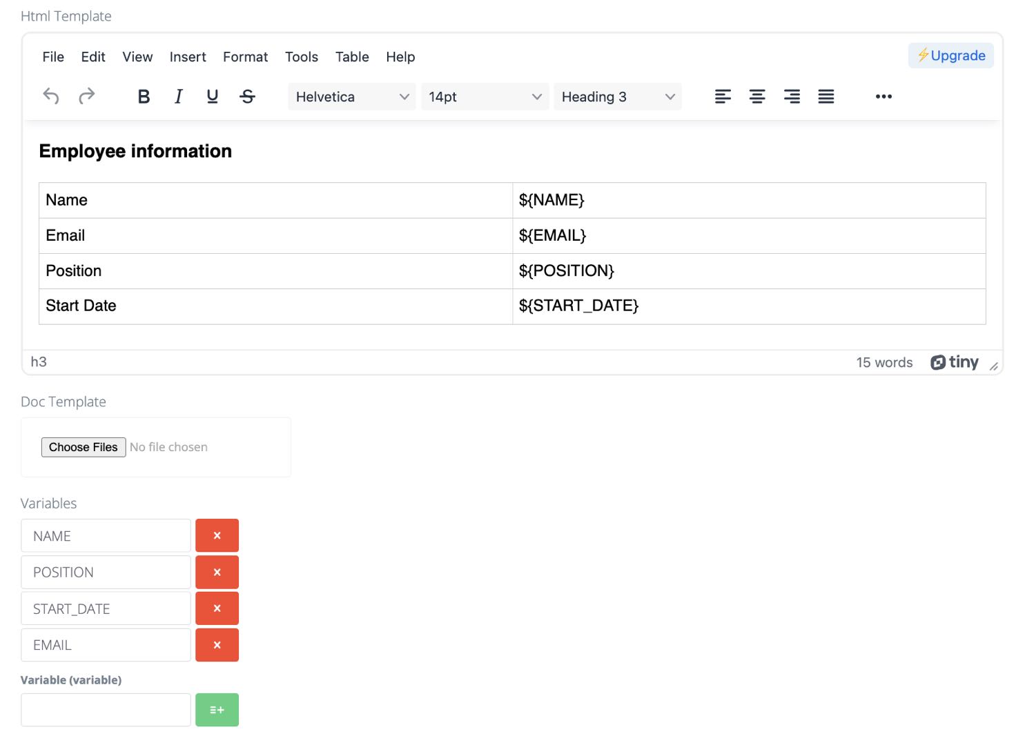Open the 14pt font size dropdown
This screenshot has width=1025, height=745.
tap(485, 97)
